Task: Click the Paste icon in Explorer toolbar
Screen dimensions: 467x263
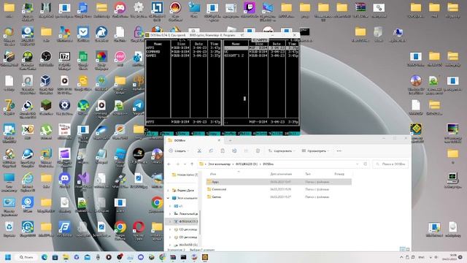Action: click(223, 151)
